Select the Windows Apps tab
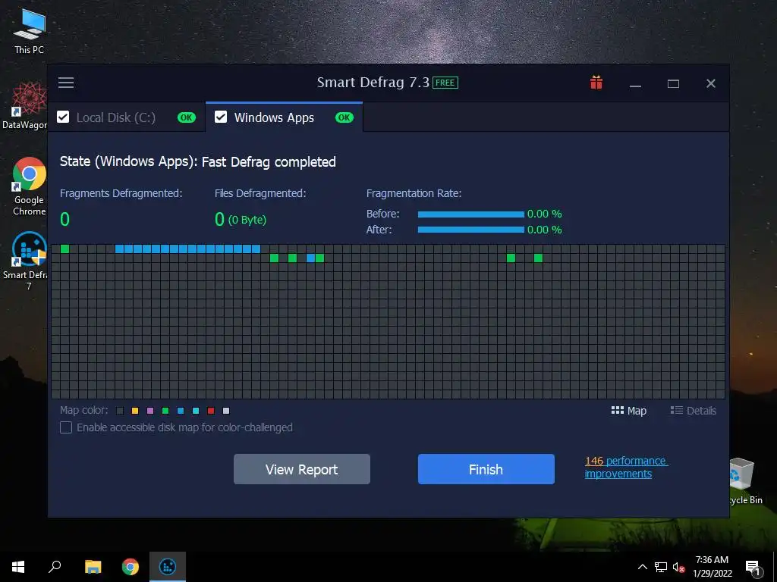This screenshot has width=777, height=582. pos(284,117)
